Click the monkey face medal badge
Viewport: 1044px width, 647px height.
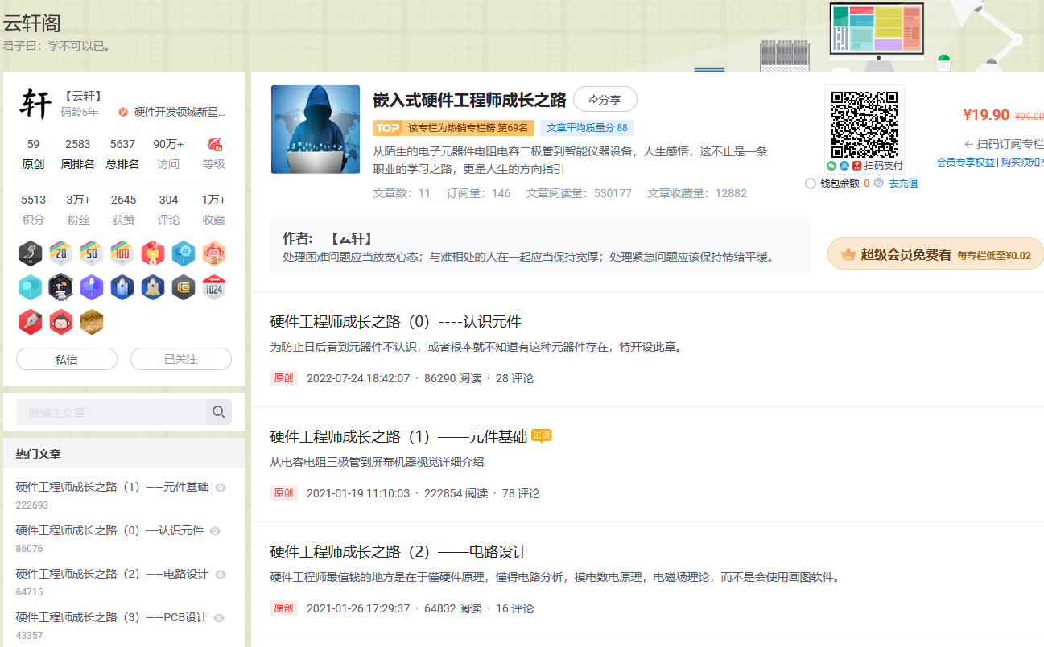pos(61,323)
